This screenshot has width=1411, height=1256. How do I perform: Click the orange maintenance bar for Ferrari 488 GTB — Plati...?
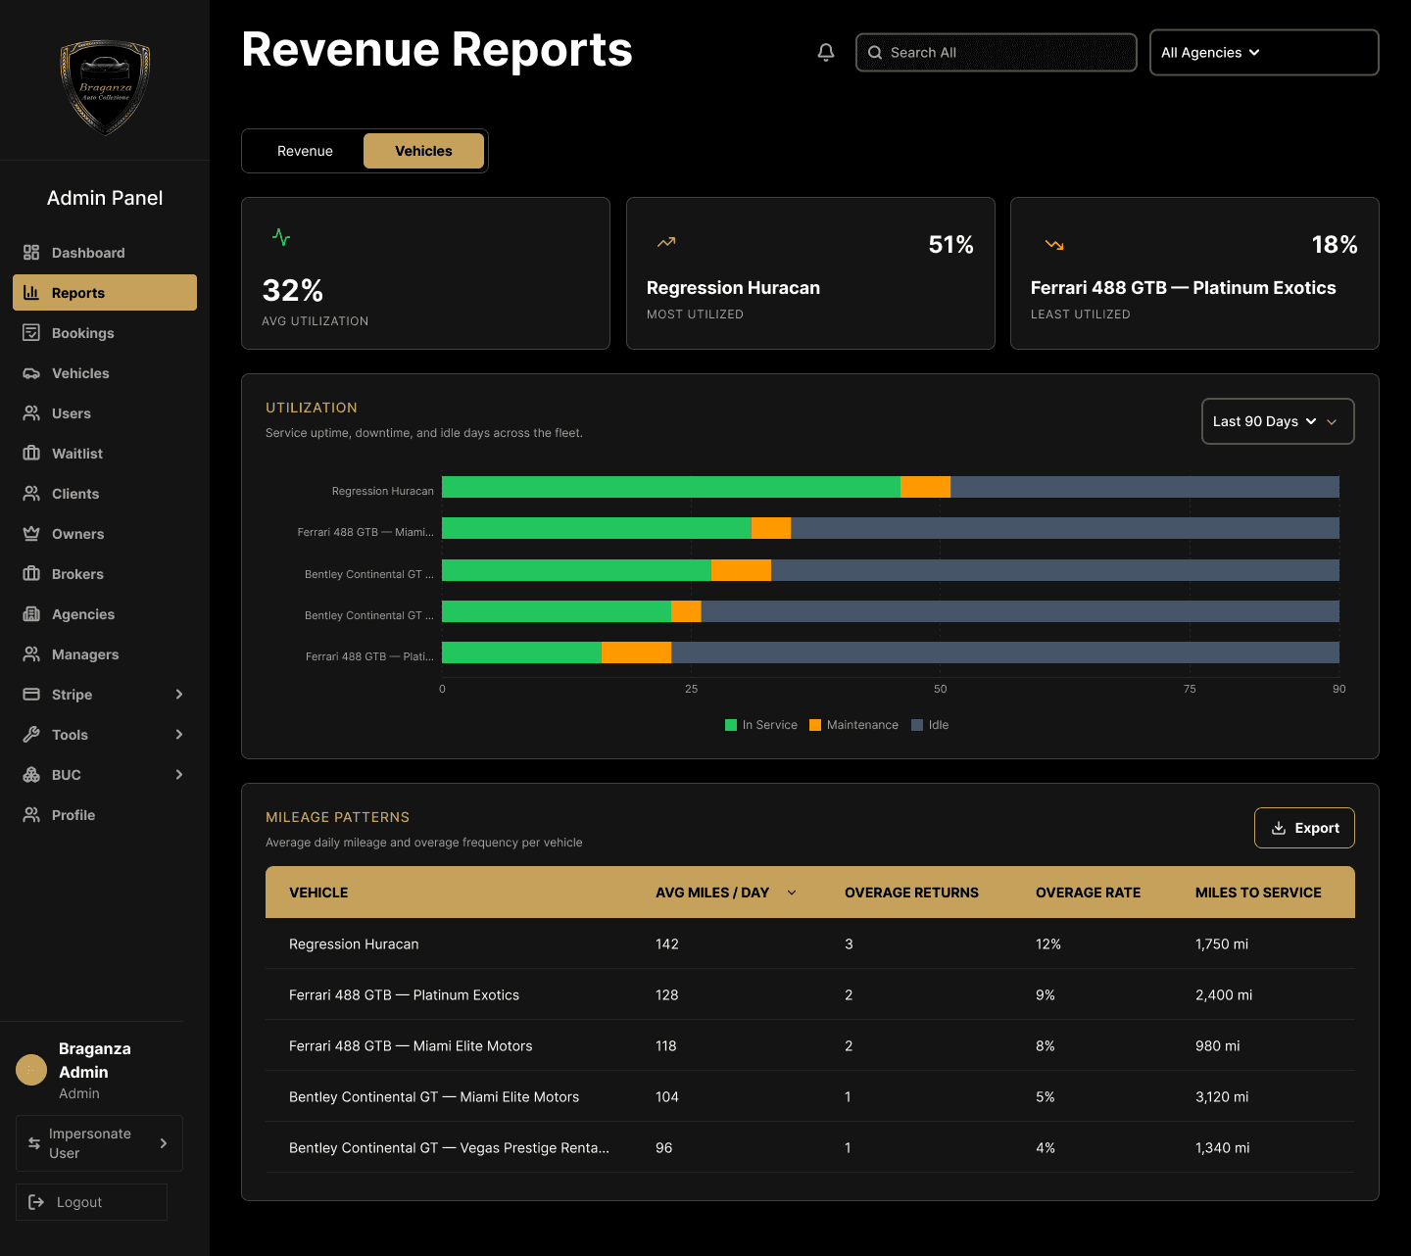tap(636, 652)
